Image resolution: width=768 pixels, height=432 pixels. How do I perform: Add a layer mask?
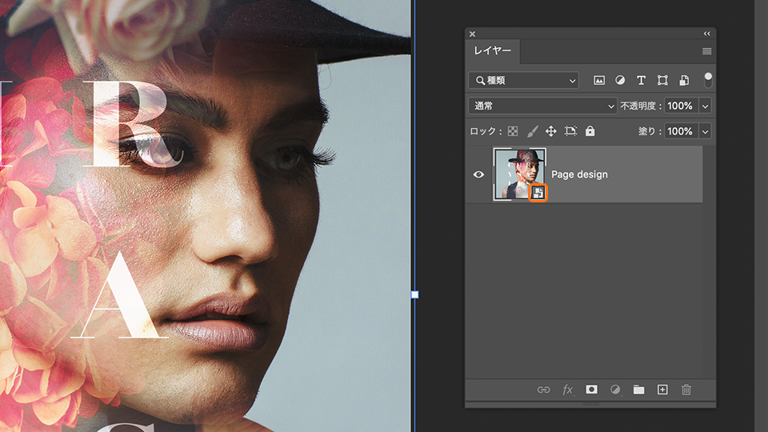[592, 390]
